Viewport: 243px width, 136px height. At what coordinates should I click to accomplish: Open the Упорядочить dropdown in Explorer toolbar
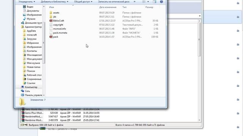pyautogui.click(x=27, y=2)
